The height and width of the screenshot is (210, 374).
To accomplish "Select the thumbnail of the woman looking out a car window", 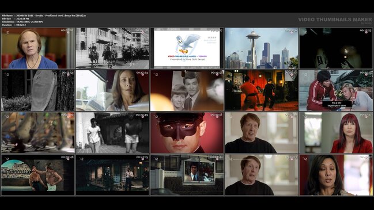I will [112, 90].
